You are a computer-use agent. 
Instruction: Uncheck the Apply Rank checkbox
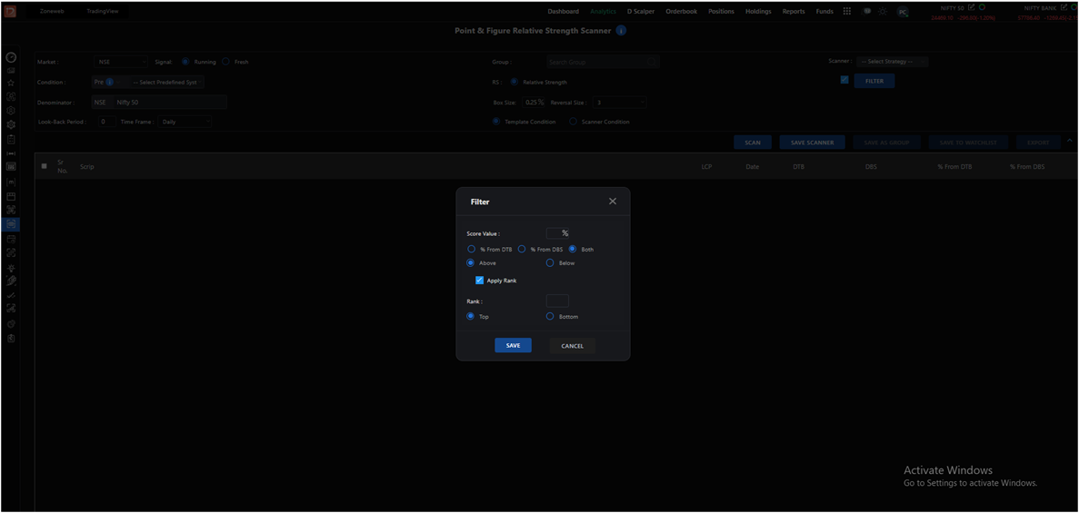pyautogui.click(x=480, y=281)
